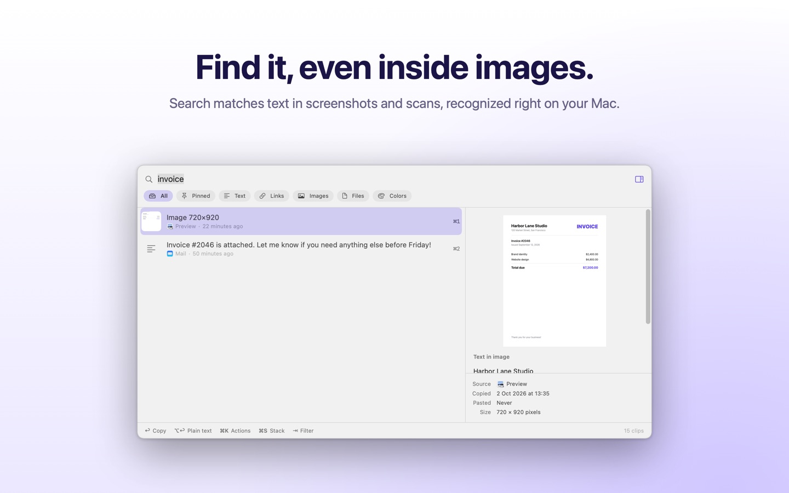Click the "15 clips" count
Screen dimensions: 789x493
tap(633, 431)
